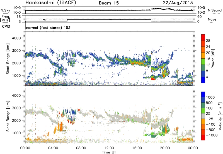Click the '08:00' time tick label
Image resolution: width=223 pixels, height=154 pixels.
point(81,148)
